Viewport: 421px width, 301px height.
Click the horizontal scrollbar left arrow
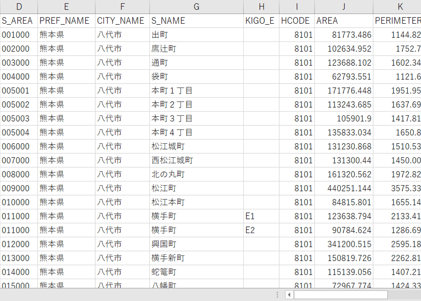(x=289, y=295)
